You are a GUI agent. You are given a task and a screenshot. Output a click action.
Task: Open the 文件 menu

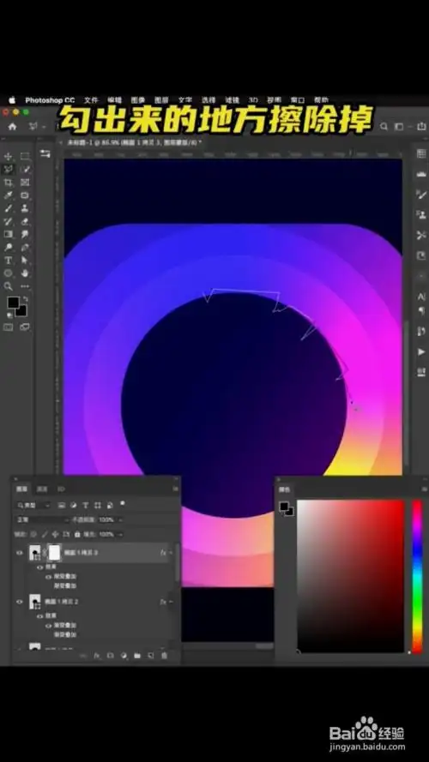[x=91, y=100]
